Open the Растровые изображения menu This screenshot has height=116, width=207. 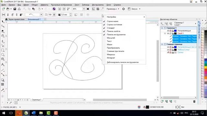pyautogui.click(x=61, y=5)
